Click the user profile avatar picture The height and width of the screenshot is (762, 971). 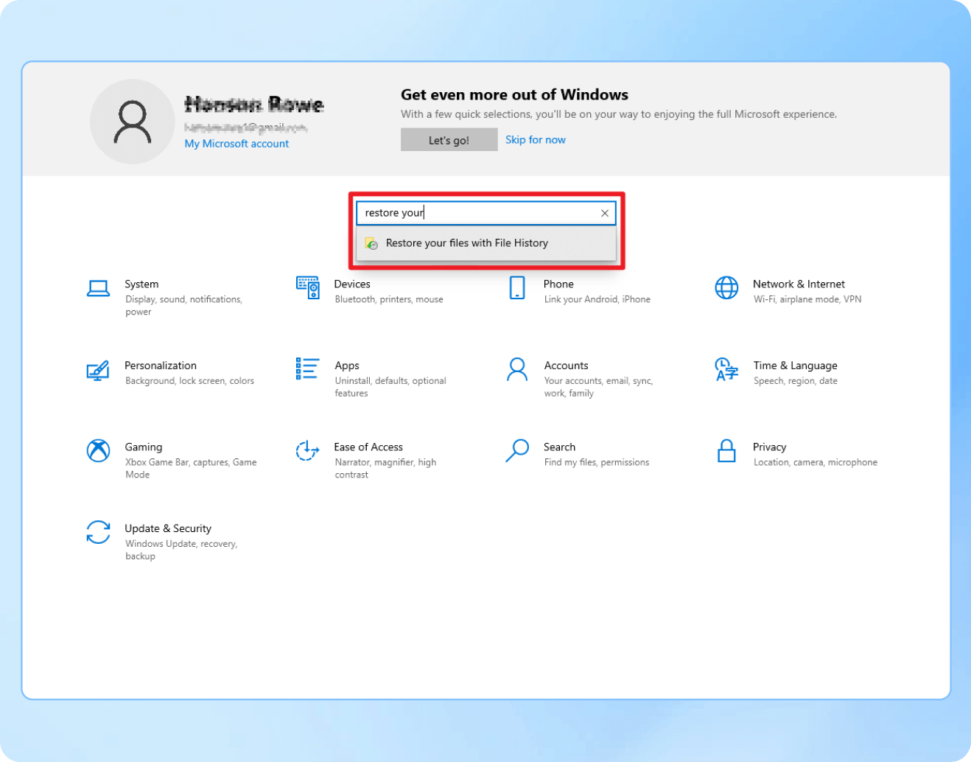(x=133, y=122)
